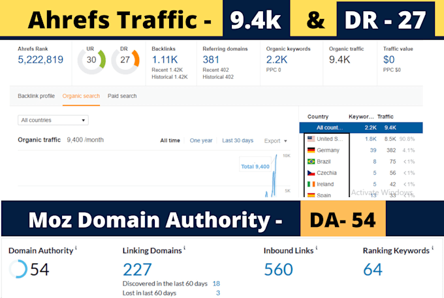Click the Czechia keywords count 5

tap(375, 173)
